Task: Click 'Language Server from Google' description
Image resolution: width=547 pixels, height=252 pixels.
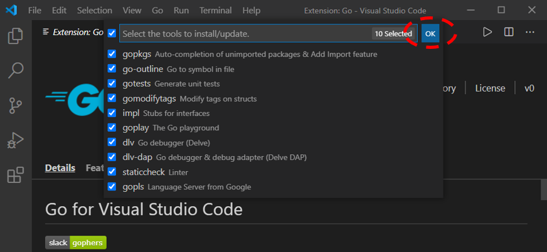Action: point(199,187)
